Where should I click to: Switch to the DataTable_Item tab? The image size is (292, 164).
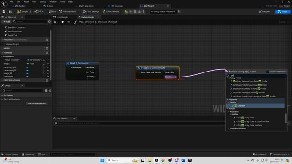[86, 6]
